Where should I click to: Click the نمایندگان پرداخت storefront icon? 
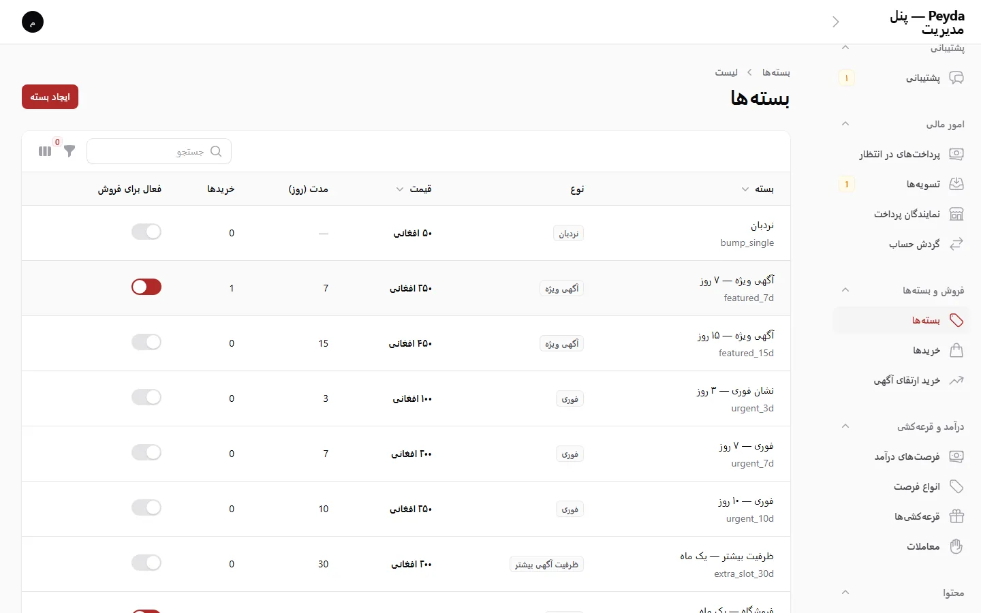coord(956,214)
